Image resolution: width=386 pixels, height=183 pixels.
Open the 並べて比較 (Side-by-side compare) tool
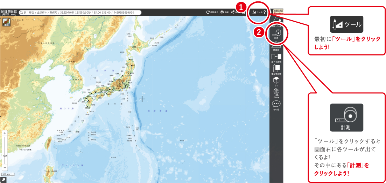click(276, 58)
